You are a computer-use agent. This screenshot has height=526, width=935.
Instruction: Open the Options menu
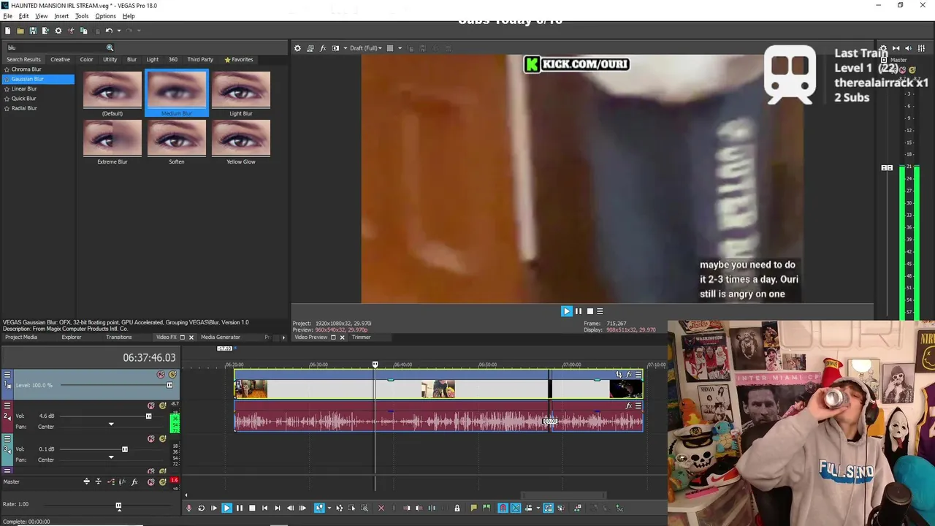click(105, 16)
